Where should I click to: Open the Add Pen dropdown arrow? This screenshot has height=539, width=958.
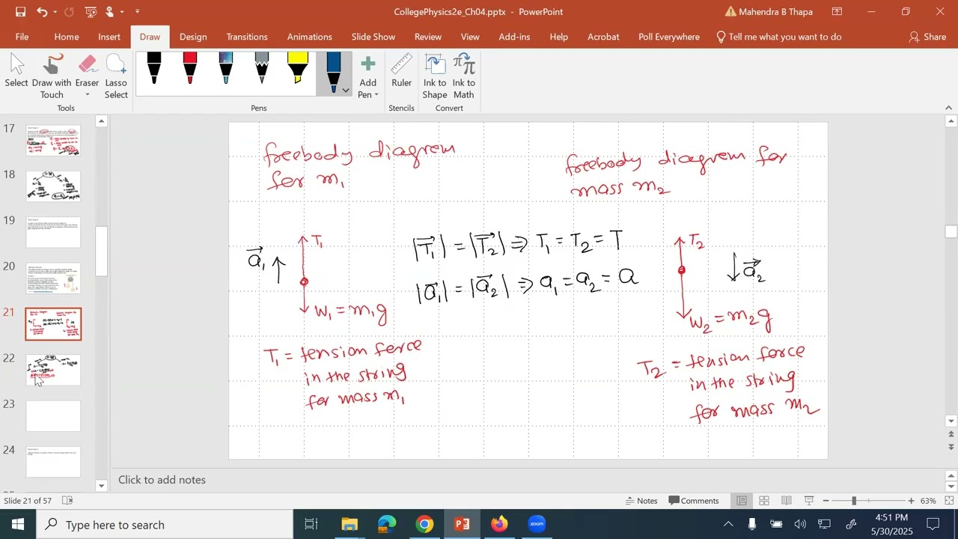click(376, 95)
